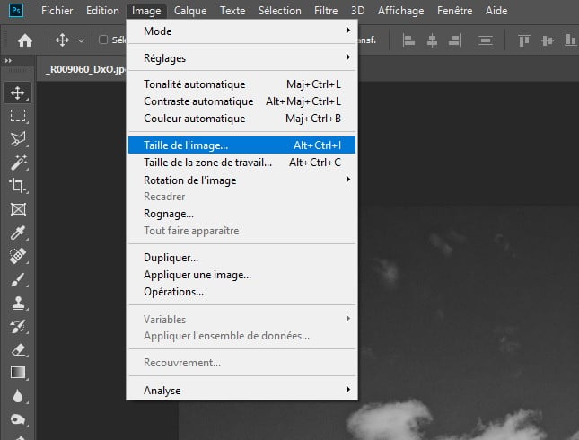Expand the Analyse submenu
This screenshot has width=579, height=440.
241,390
